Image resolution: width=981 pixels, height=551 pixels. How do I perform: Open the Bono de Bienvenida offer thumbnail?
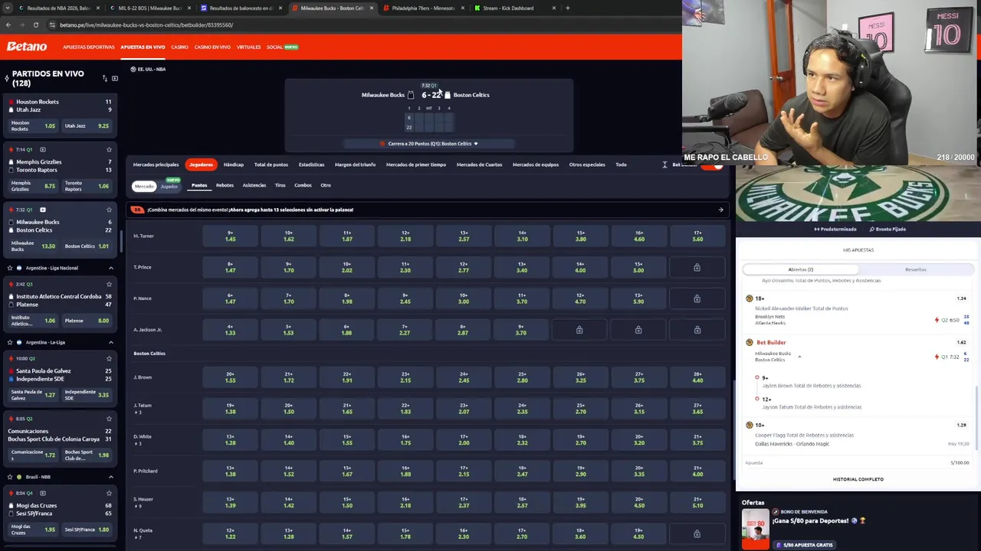click(x=755, y=529)
